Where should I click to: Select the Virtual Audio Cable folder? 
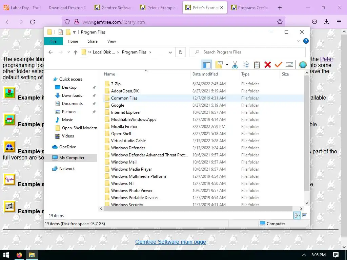[128, 141]
